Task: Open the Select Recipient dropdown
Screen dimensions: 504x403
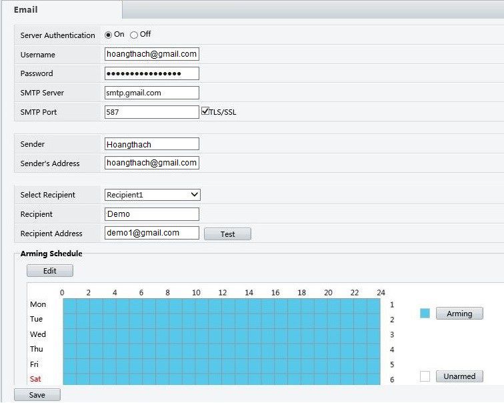Action: (153, 195)
